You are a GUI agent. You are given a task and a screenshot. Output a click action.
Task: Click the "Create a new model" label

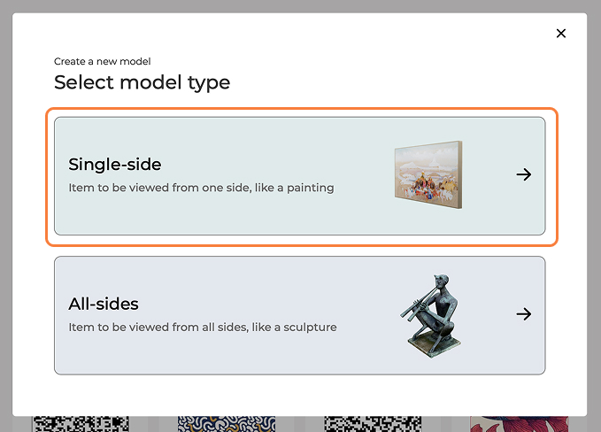coord(103,61)
